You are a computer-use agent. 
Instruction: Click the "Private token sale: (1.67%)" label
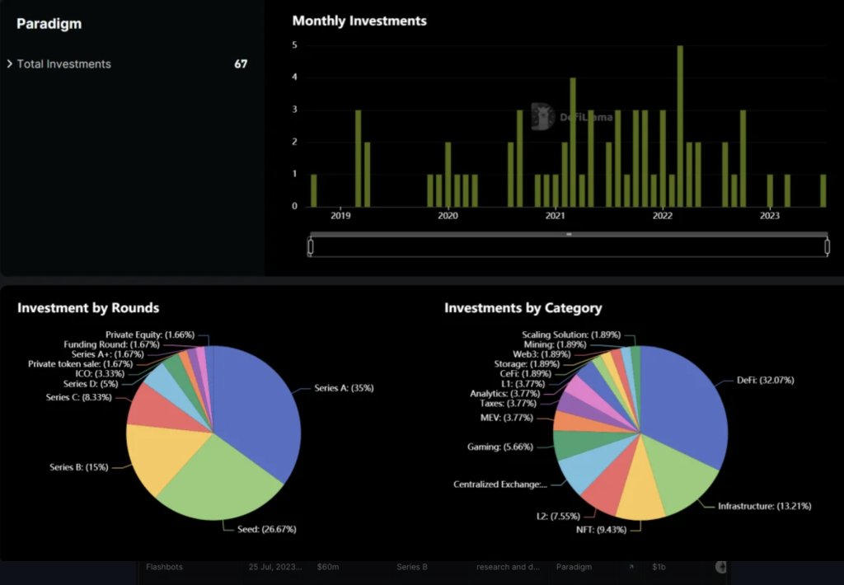tap(80, 364)
